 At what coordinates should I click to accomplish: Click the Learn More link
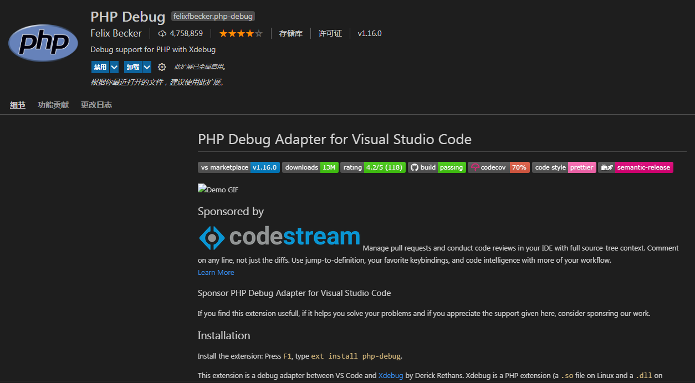[x=216, y=272]
